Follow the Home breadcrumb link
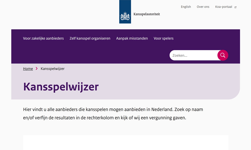 coord(28,69)
